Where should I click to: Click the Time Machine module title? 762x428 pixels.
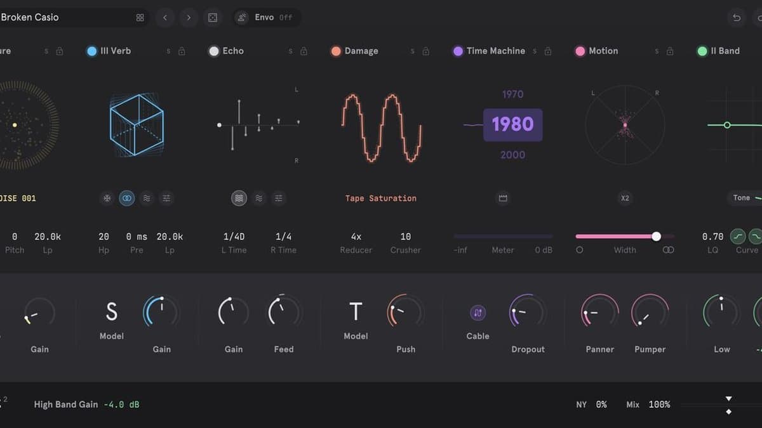coord(496,51)
